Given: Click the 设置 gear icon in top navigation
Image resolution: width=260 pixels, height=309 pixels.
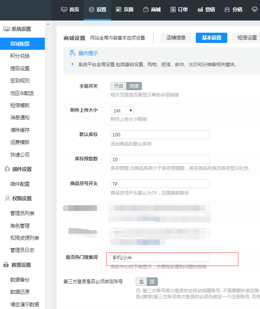Looking at the screenshot, I should [x=91, y=10].
